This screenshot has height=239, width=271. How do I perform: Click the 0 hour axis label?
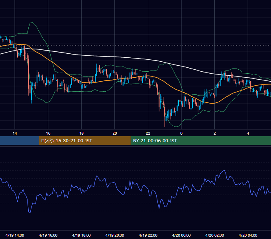181,133
